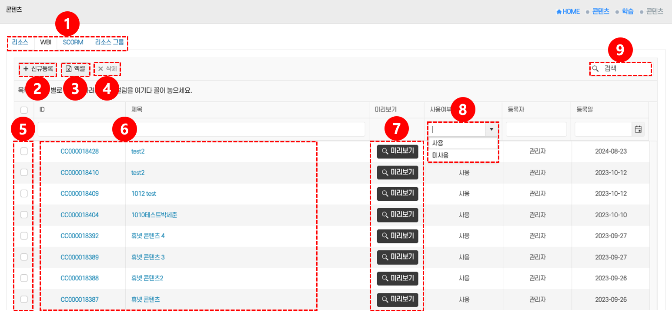Viewport: 672px width, 313px height.
Task: Click the magnifier icon in 검색 box
Action: coord(595,69)
